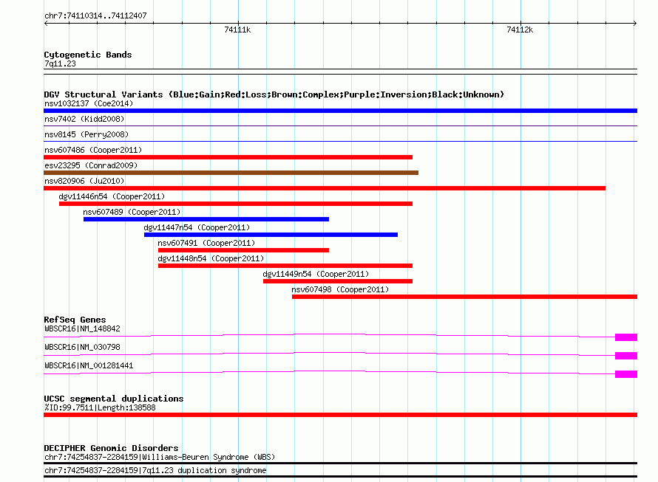
Task: Select the nsv8145 (Perry2008) variant label
Action: point(87,134)
